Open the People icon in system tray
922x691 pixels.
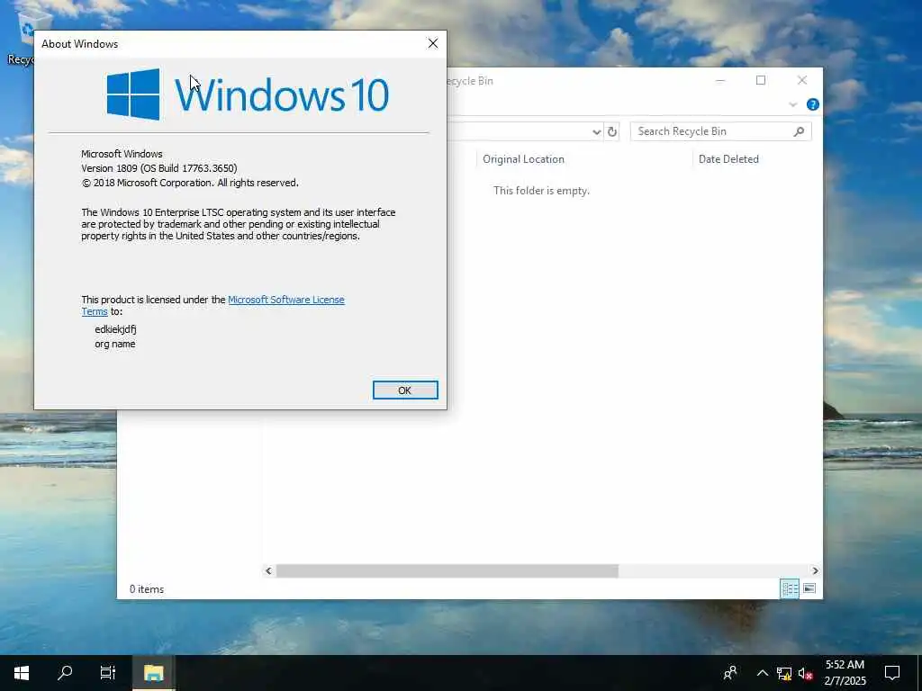(x=730, y=673)
